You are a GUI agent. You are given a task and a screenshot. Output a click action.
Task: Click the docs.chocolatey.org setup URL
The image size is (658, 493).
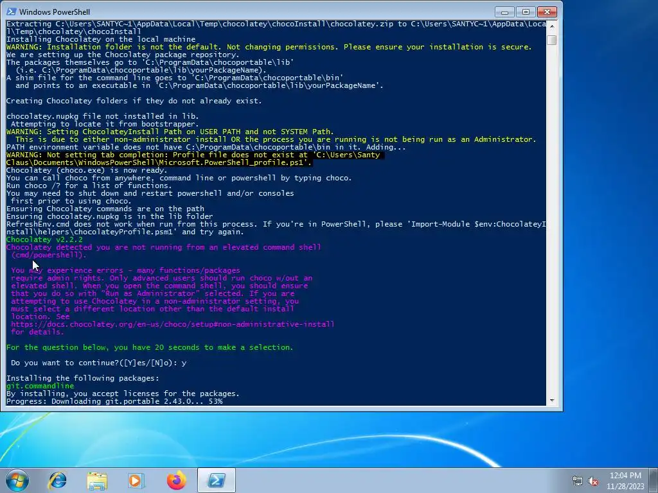[x=172, y=324]
